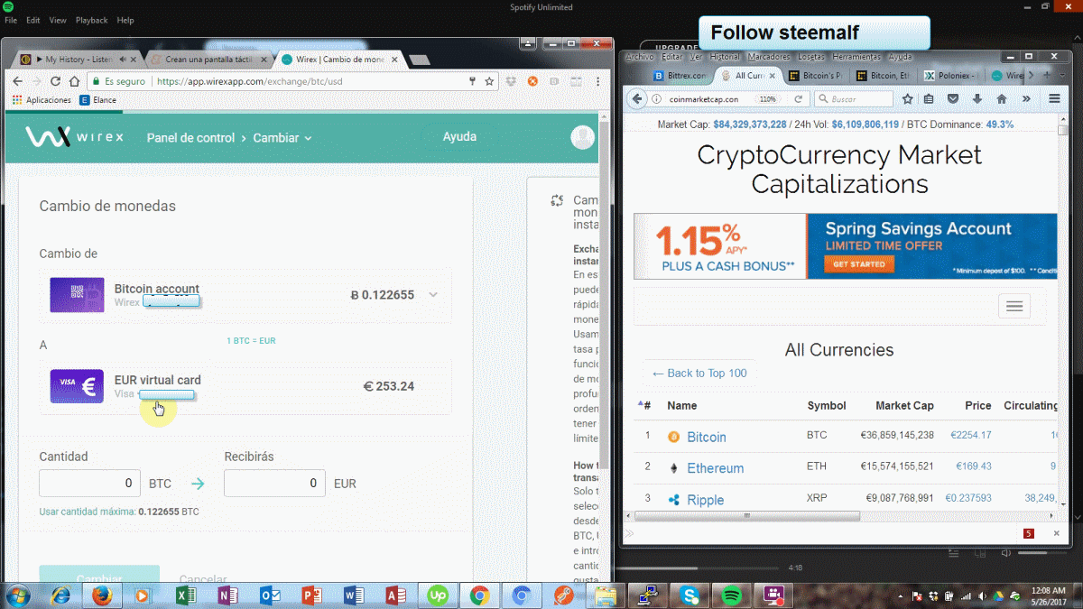Image resolution: width=1083 pixels, height=609 pixels.
Task: Go to Firefox home page
Action: (1002, 99)
